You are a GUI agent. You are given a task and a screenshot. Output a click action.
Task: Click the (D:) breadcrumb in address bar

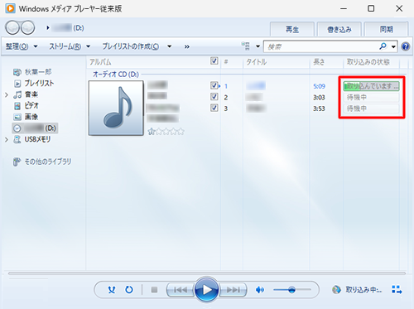click(68, 28)
